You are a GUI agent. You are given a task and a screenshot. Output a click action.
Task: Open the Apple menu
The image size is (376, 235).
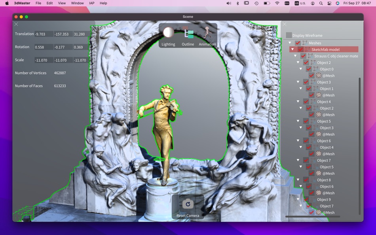pos(7,3)
